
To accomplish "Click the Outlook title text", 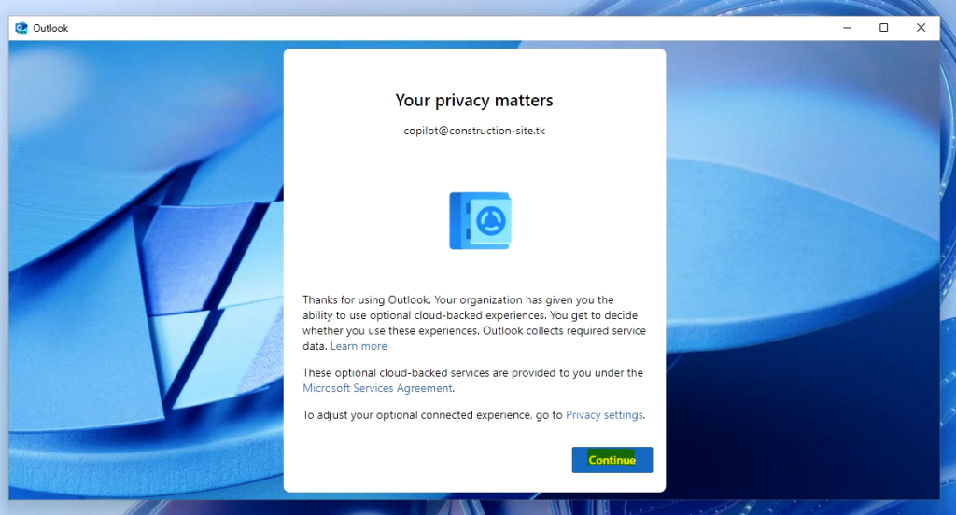I will [50, 28].
